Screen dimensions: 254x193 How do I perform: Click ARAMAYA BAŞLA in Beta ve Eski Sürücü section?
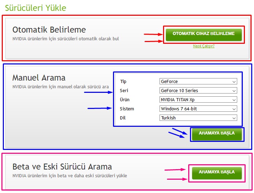[x=217, y=173]
